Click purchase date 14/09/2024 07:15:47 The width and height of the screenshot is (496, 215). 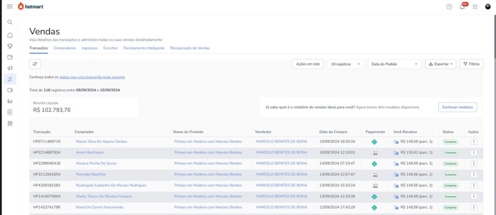tap(337, 163)
